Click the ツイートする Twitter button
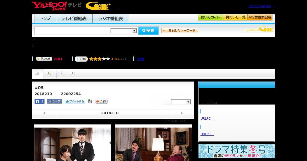 (75, 101)
